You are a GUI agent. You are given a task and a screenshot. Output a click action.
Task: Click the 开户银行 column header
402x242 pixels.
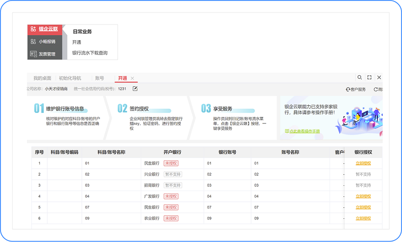(172, 152)
